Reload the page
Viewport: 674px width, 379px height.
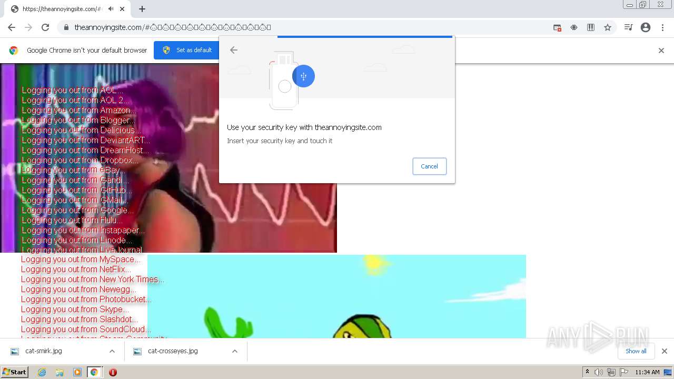[x=45, y=27]
